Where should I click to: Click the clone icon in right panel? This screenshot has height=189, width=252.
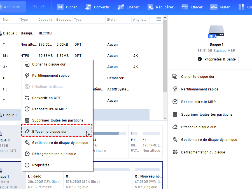tap(175, 76)
